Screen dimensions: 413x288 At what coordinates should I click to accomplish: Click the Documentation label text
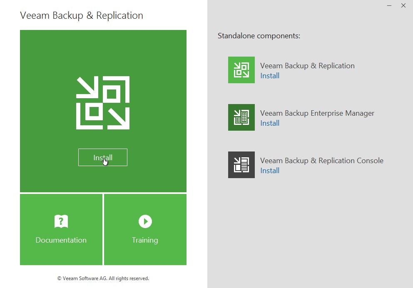61,240
